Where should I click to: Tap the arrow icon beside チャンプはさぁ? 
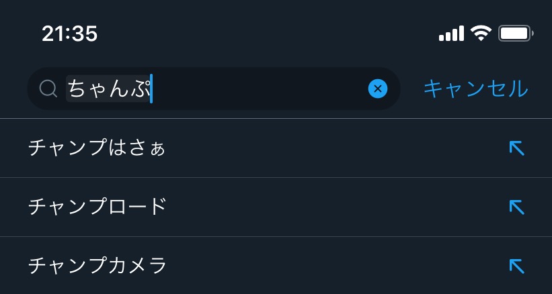pos(516,148)
